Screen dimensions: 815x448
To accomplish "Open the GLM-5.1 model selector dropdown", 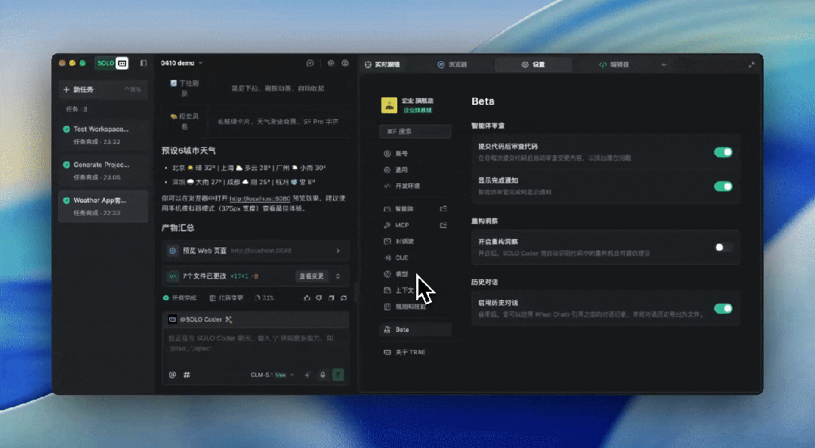I will (273, 375).
